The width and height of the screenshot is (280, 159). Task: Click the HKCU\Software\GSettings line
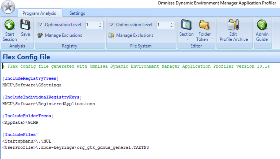[32, 85]
